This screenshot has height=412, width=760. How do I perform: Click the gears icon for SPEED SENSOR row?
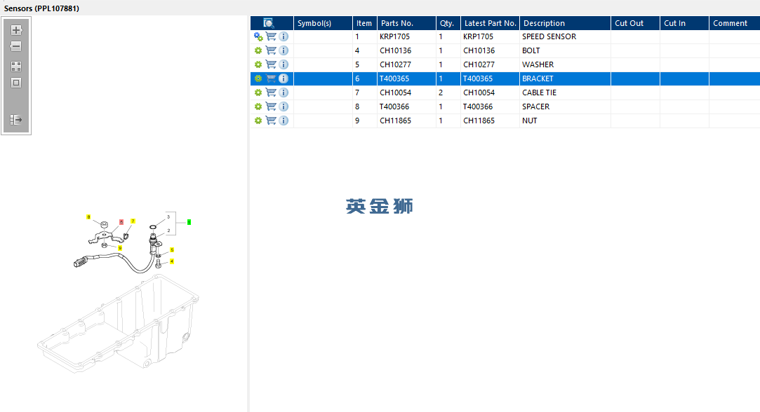258,37
